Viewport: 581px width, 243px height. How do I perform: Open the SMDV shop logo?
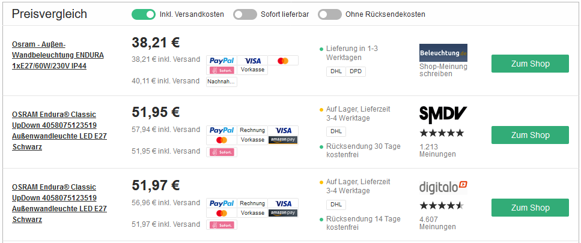click(443, 115)
